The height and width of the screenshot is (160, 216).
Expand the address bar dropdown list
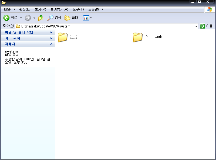(196, 26)
